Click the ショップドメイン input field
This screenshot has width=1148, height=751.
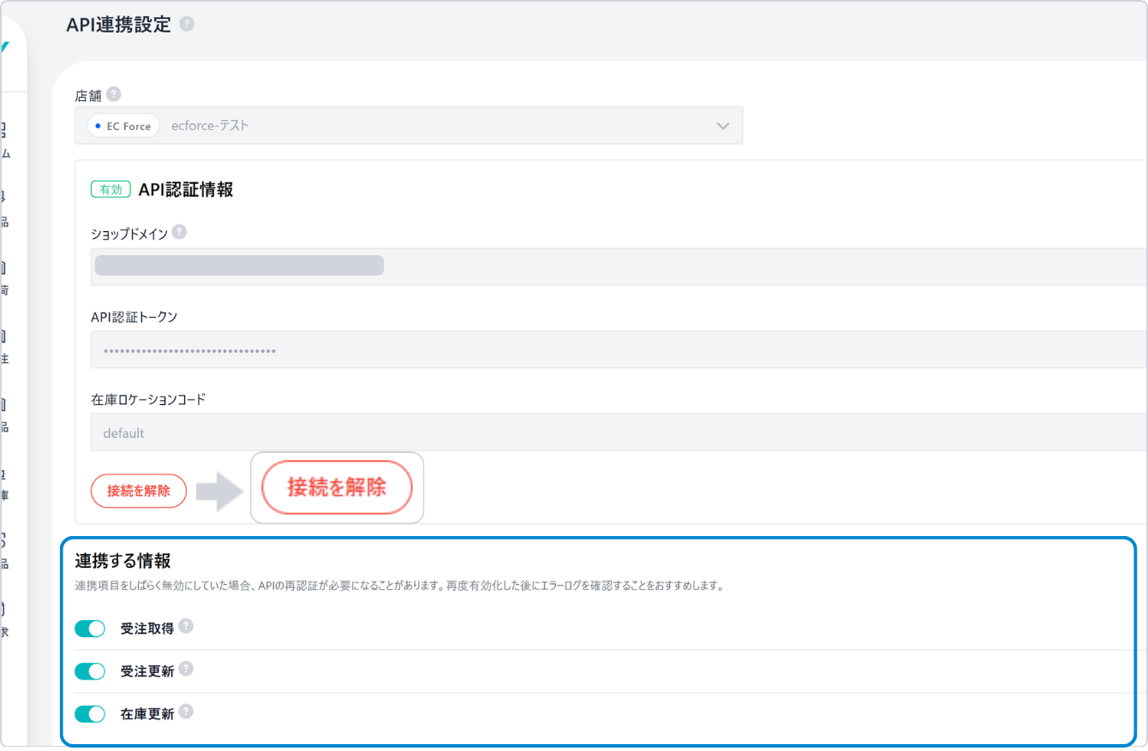[617, 266]
